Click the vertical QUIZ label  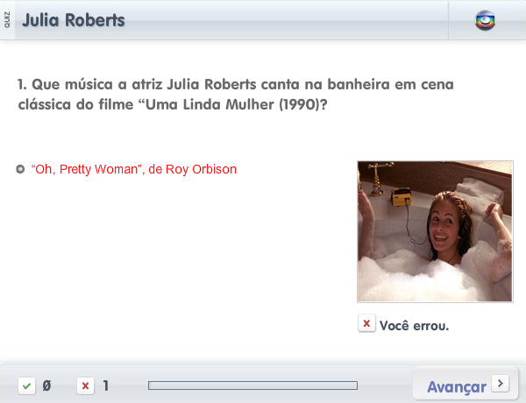pyautogui.click(x=7, y=20)
